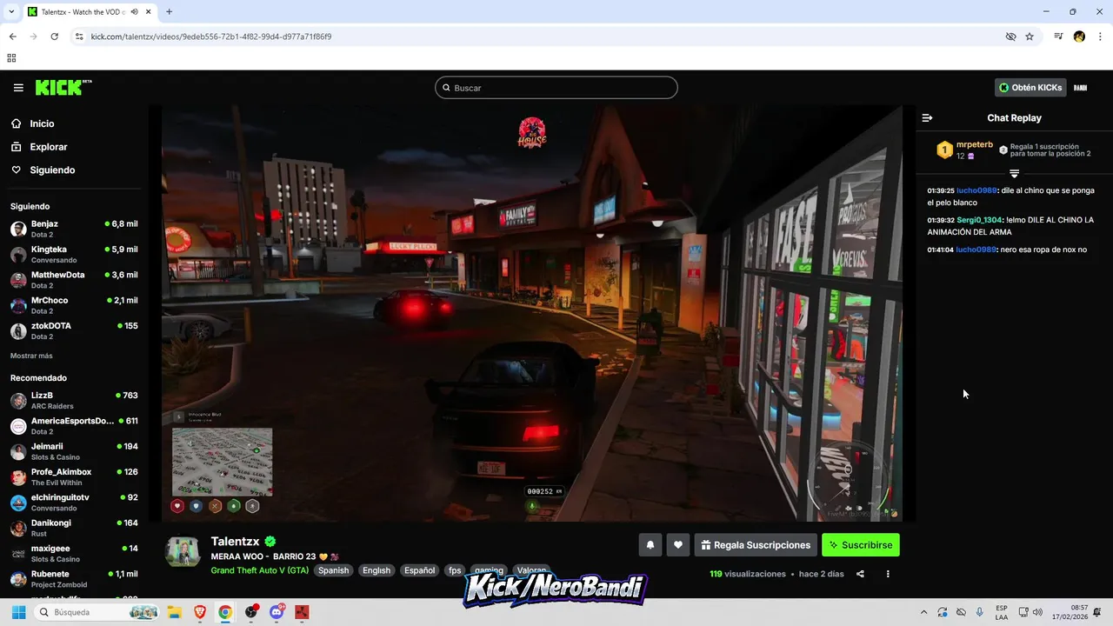Open the Kick hamburger sidebar menu
The height and width of the screenshot is (626, 1113).
(x=18, y=88)
